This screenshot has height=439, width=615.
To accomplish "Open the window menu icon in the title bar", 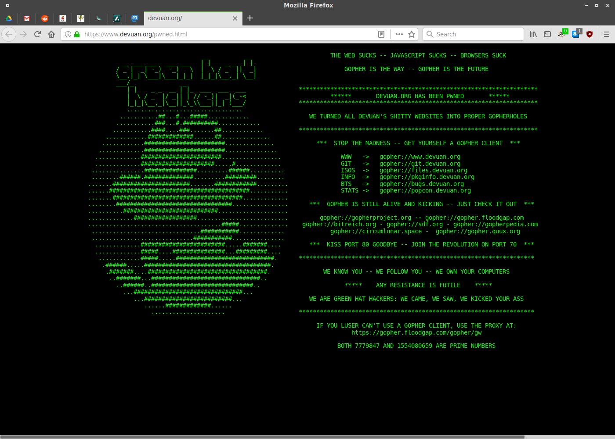I will pos(7,5).
